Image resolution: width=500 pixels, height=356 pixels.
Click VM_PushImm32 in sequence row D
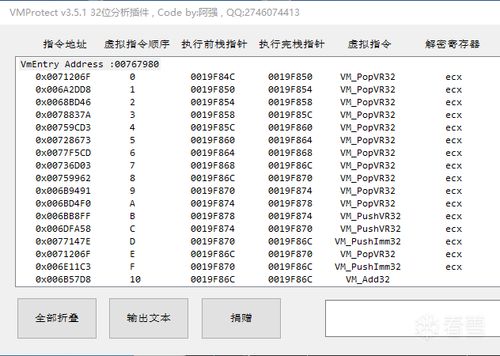[368, 241]
